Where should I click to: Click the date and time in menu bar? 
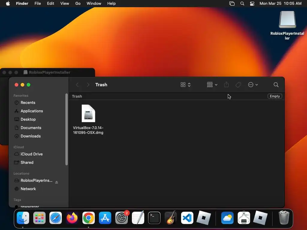pos(281,4)
